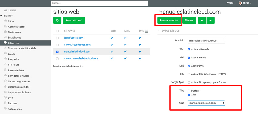Viewport: 258px width, 114px height.
Task: Click the Buscar search field
Action: [x=99, y=3]
